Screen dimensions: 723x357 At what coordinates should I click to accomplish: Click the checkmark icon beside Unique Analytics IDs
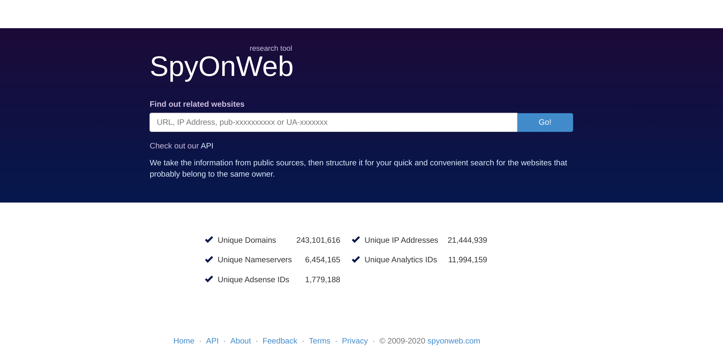tap(356, 260)
